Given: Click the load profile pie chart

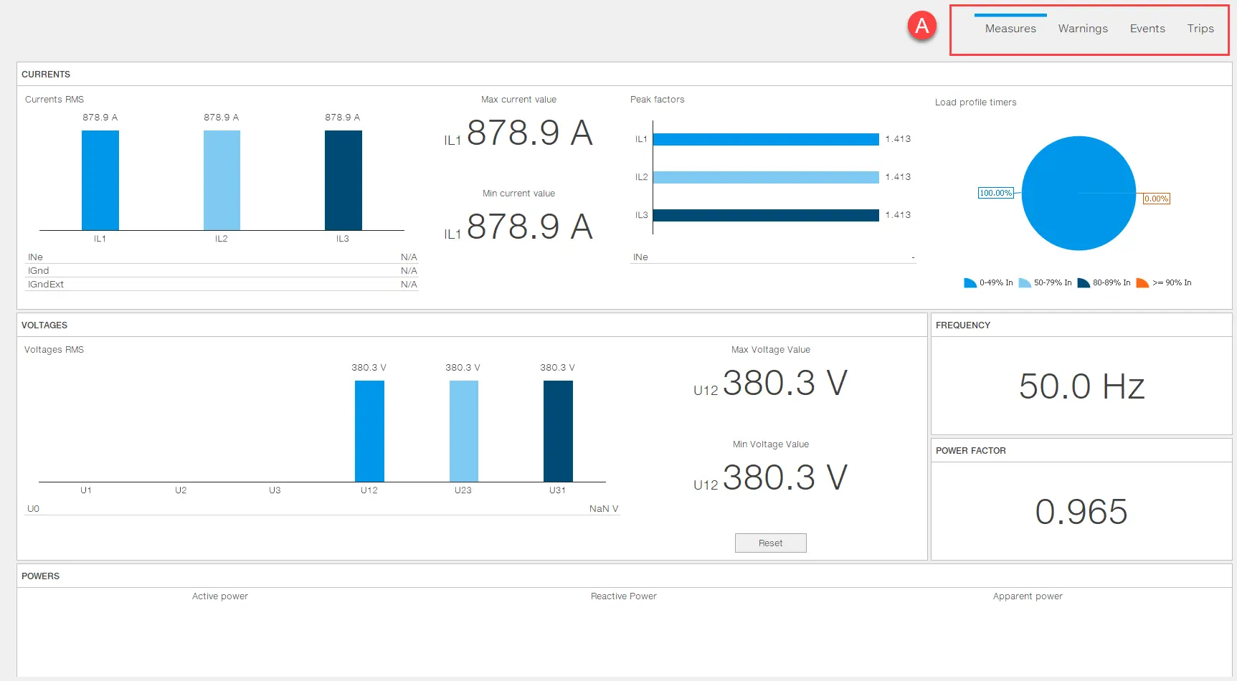Looking at the screenshot, I should 1078,193.
